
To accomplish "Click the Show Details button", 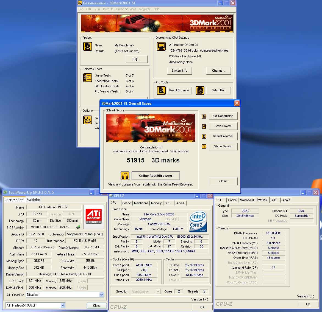I will (x=223, y=146).
